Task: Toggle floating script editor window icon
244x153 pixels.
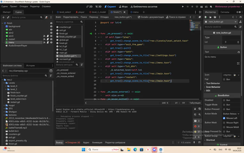Action: [x=200, y=17]
